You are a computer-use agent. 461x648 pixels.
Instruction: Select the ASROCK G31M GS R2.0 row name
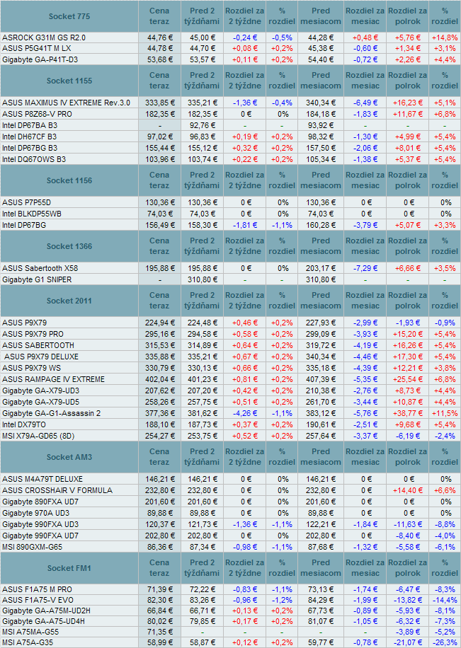[44, 37]
